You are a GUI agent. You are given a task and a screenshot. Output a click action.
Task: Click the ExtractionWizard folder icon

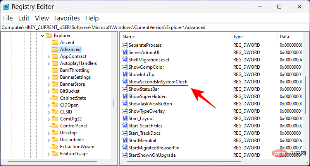coord(55,147)
